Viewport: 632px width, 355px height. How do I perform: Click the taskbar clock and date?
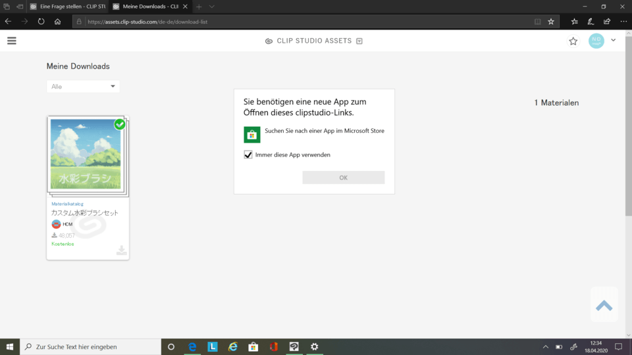point(596,346)
